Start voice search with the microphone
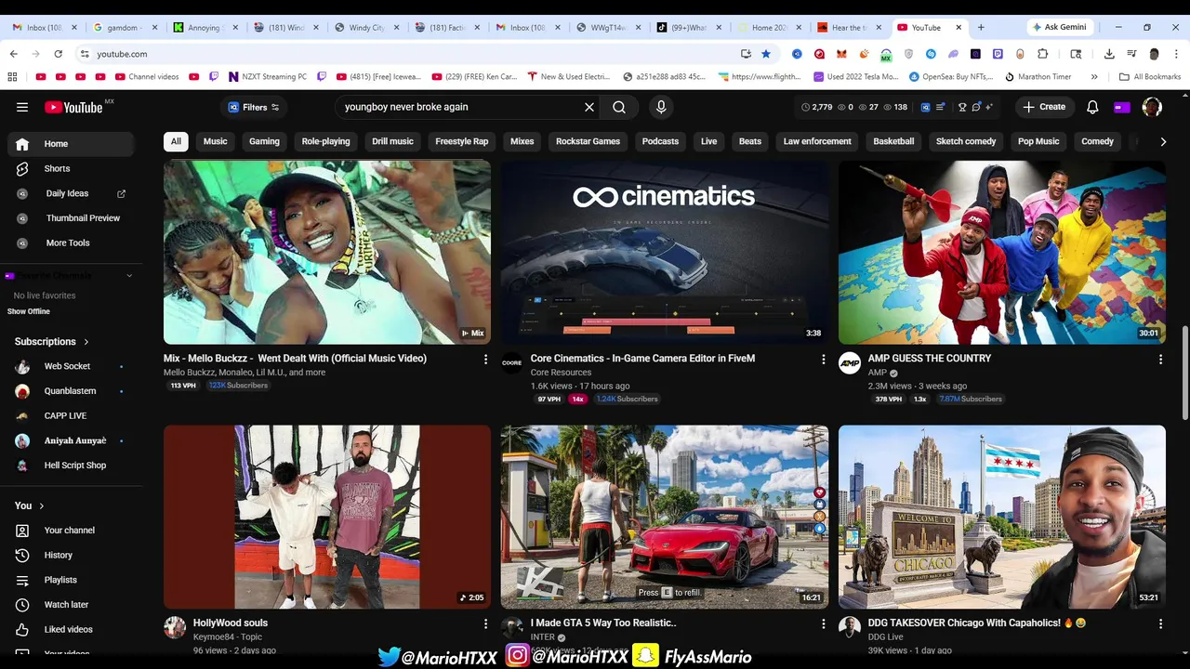Image resolution: width=1190 pixels, height=669 pixels. click(x=661, y=107)
